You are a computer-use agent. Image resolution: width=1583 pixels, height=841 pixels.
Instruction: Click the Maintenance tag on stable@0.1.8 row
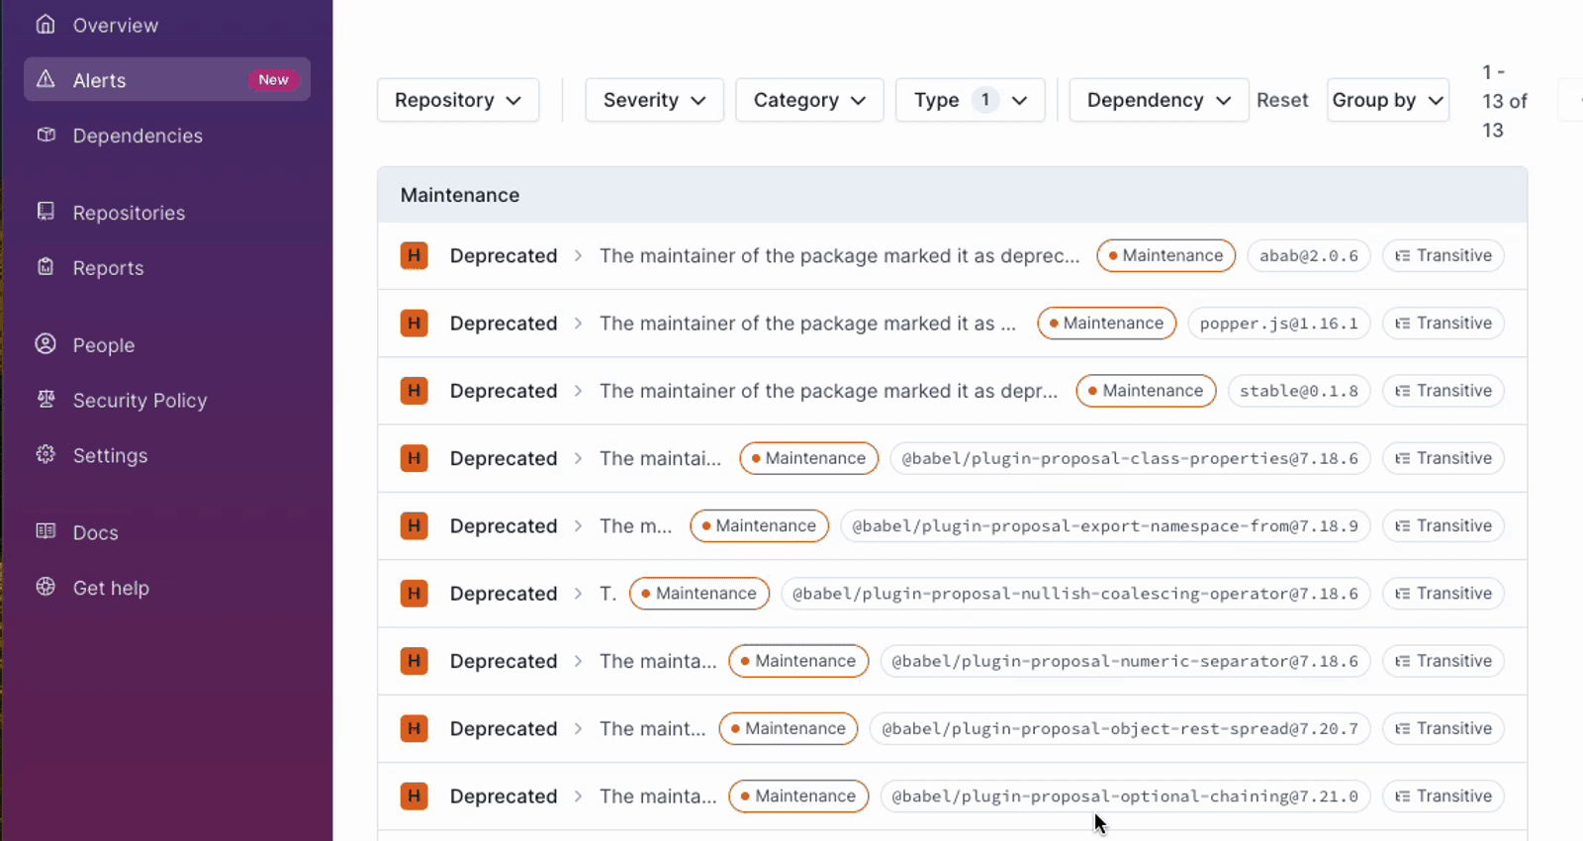(x=1146, y=391)
